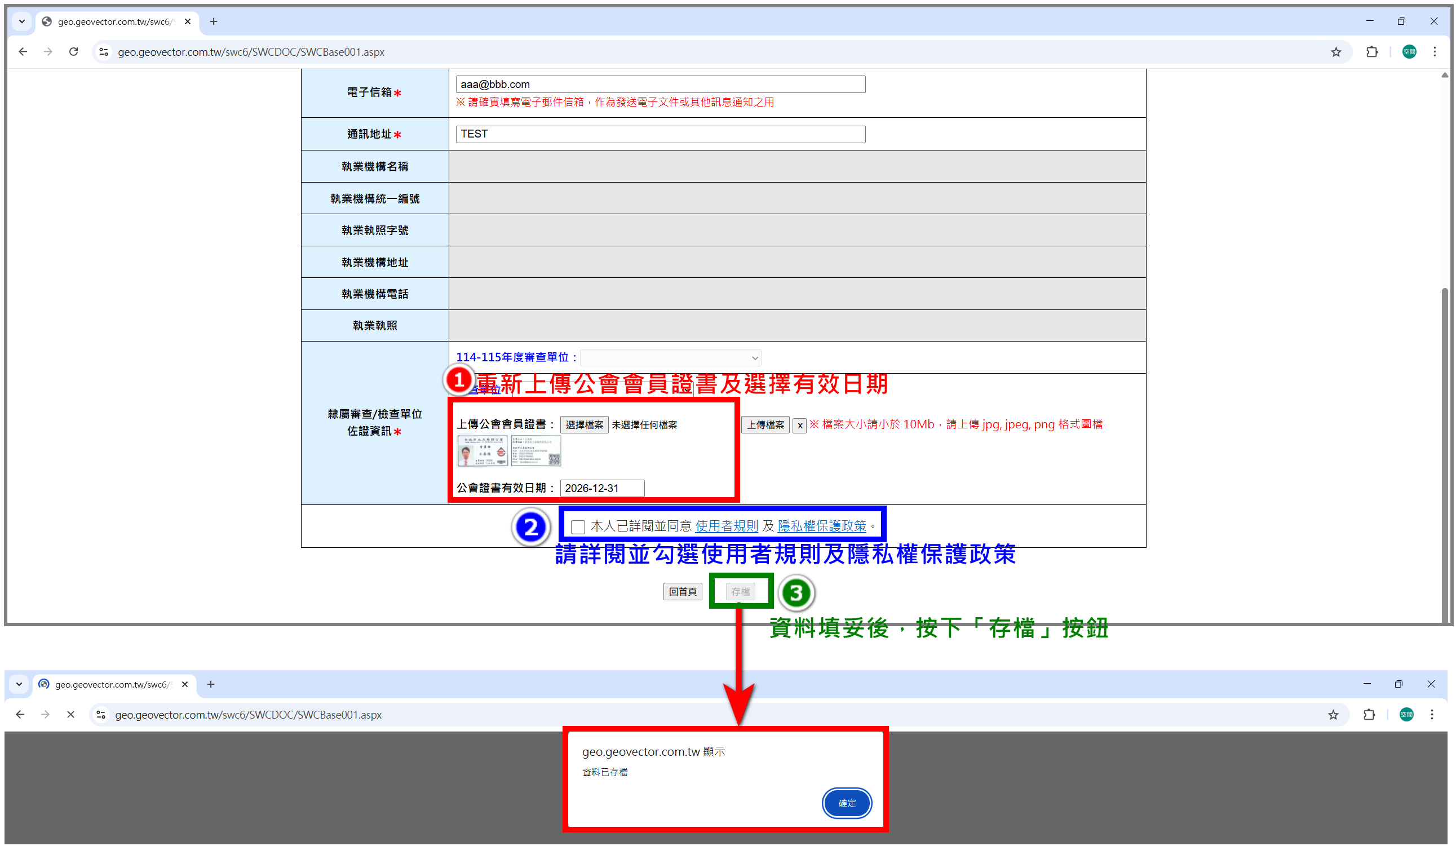Expand the 114-115年度審查單位 dropdown

tap(670, 358)
